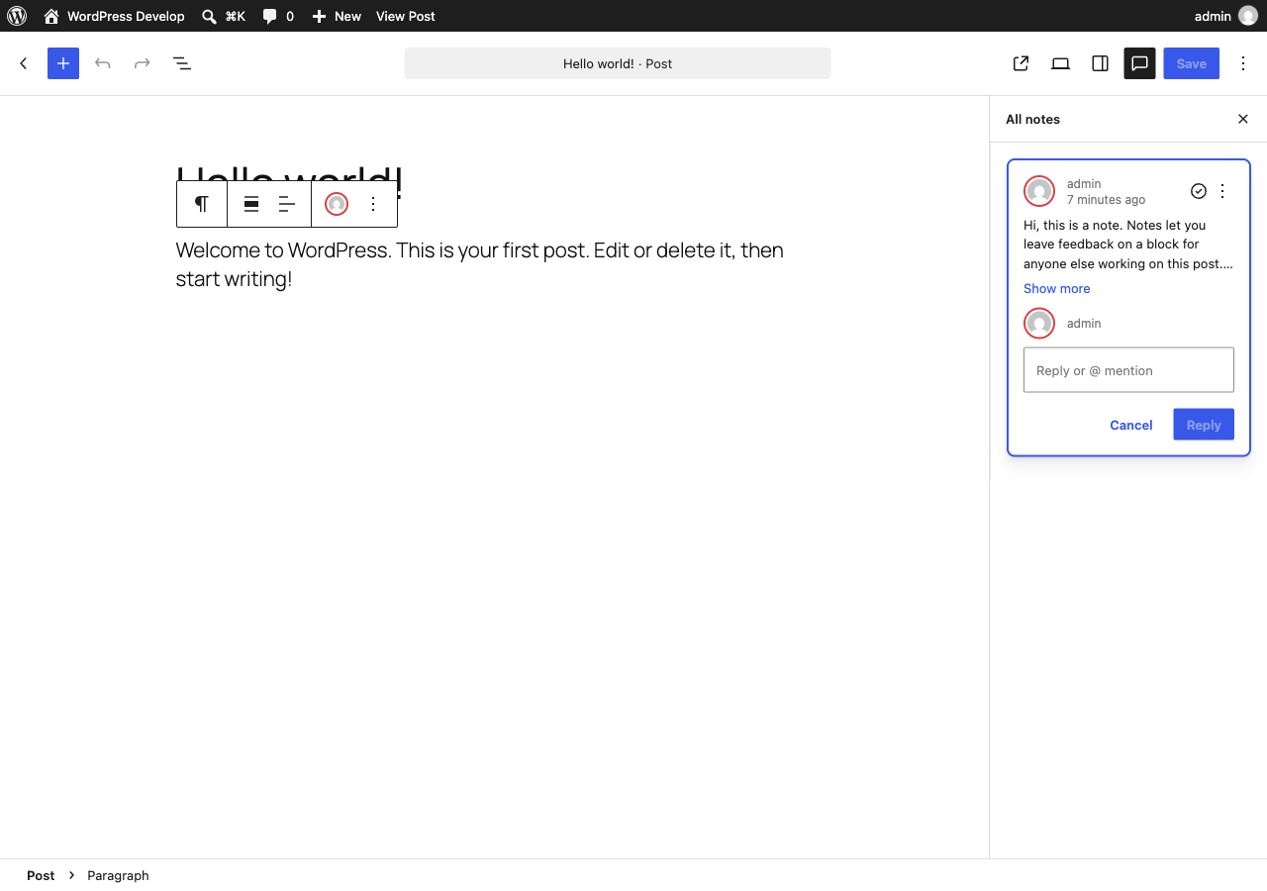Cancel the note reply
Image resolution: width=1267 pixels, height=891 pixels.
tap(1131, 425)
